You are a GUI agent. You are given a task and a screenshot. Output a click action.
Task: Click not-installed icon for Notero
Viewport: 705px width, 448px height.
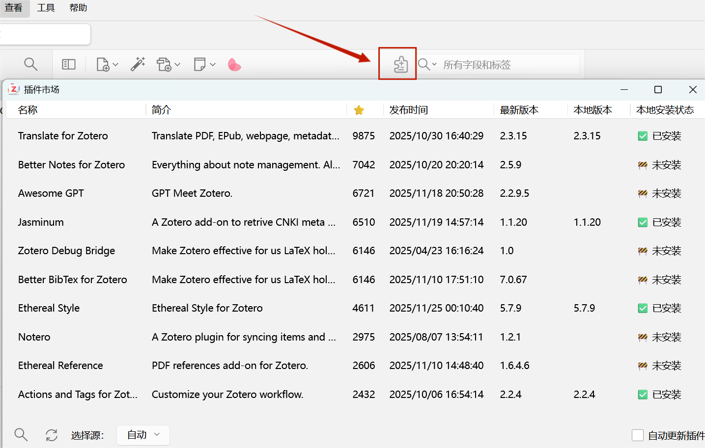click(643, 337)
